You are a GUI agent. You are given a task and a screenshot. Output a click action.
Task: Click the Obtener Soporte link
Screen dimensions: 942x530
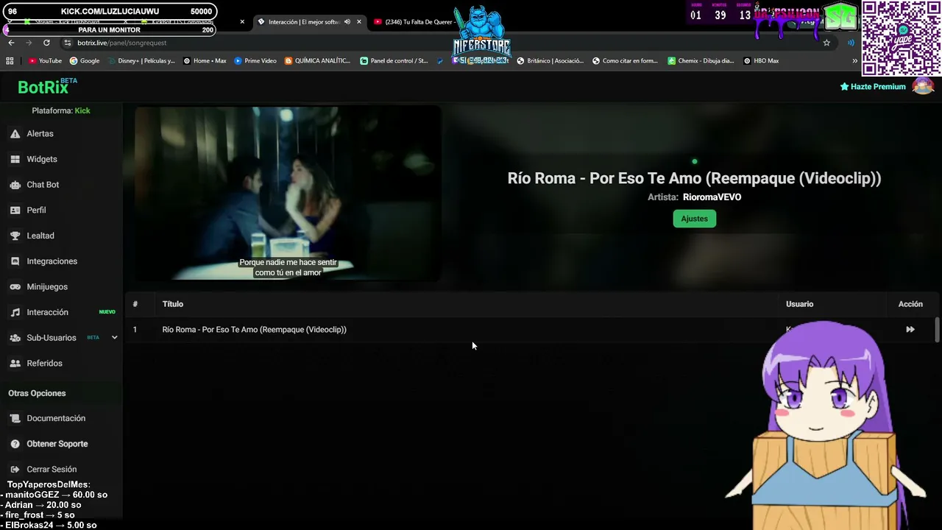point(57,444)
